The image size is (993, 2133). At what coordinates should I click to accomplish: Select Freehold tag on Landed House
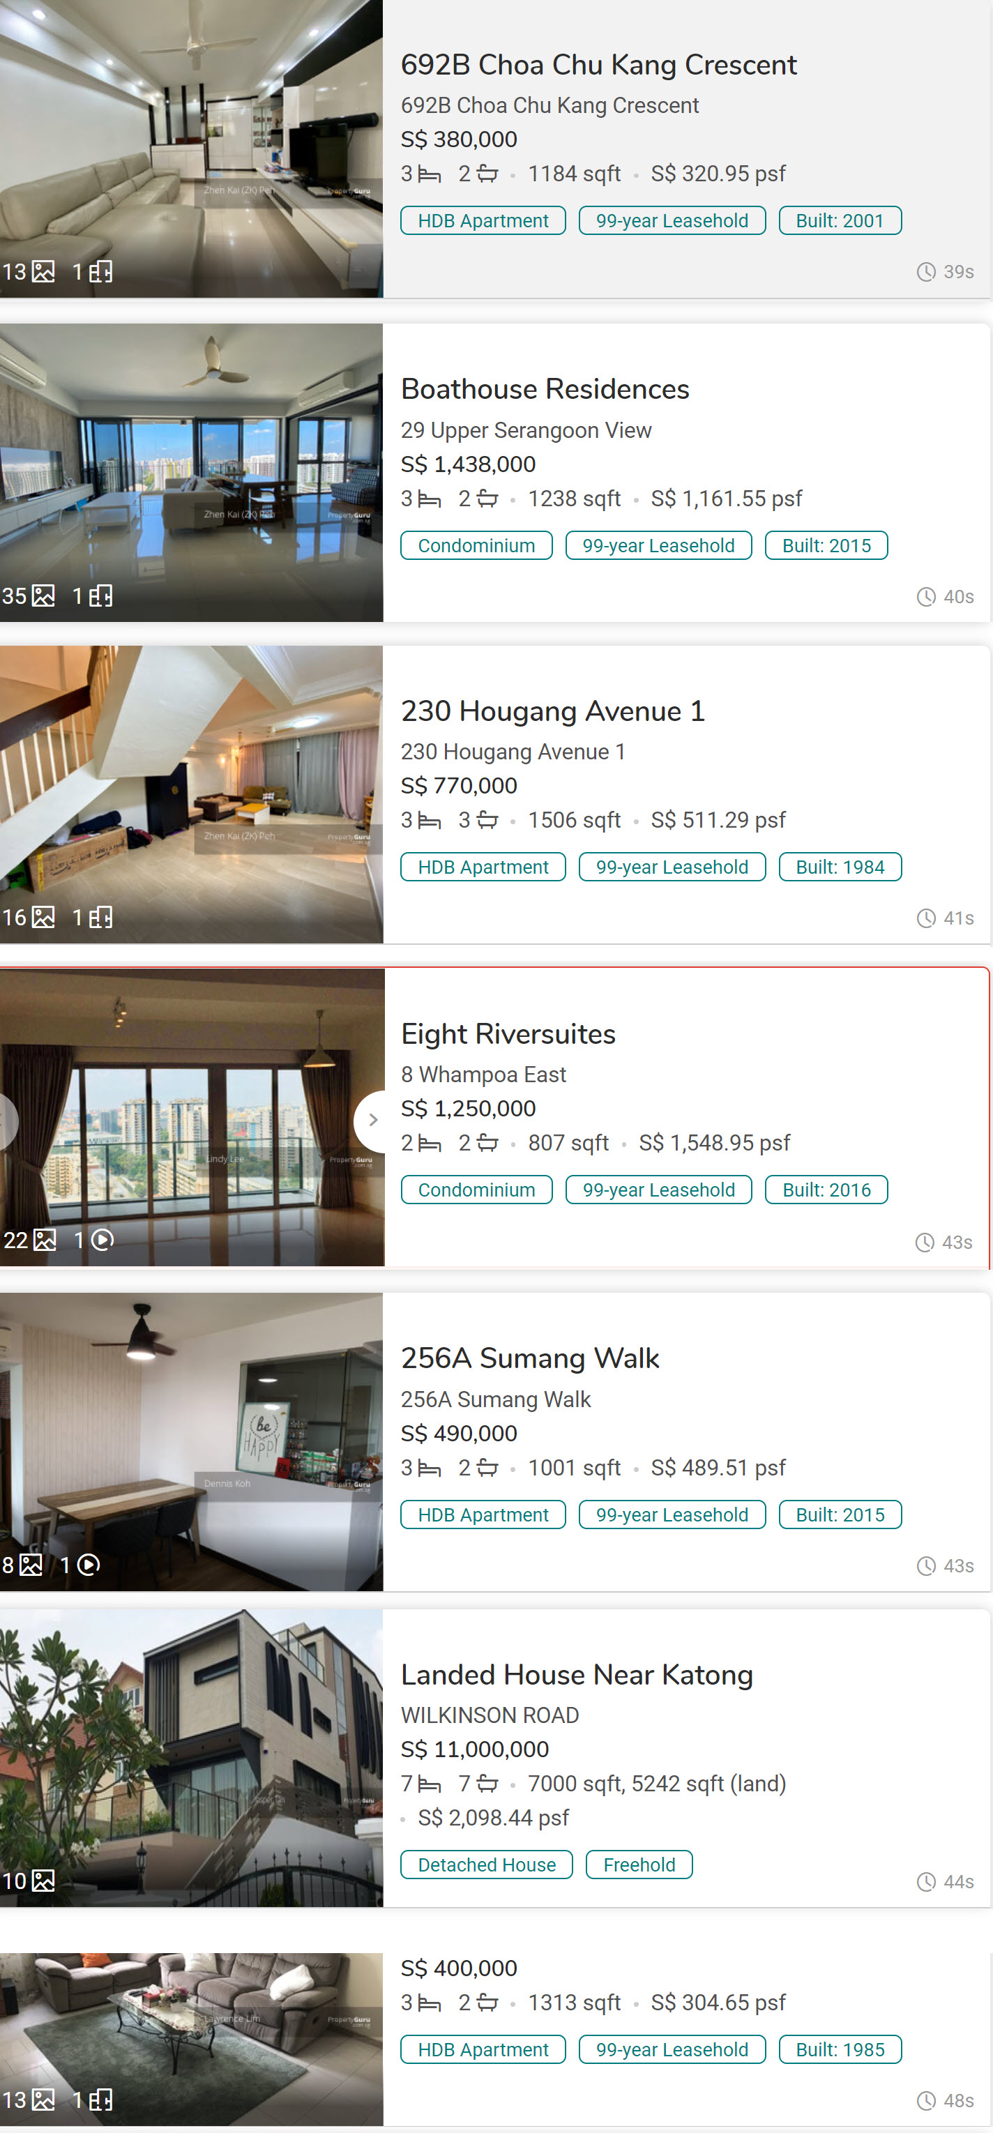point(639,1864)
